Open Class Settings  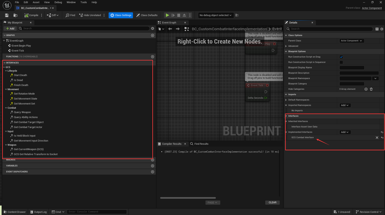(x=121, y=15)
